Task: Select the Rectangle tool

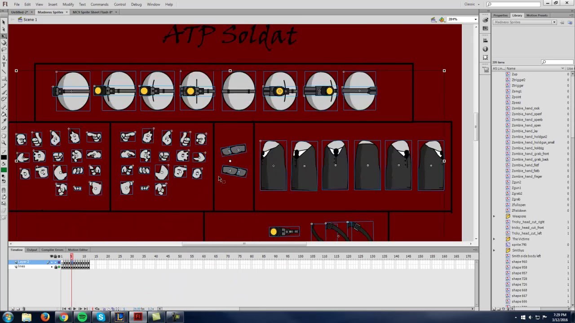Action: (5, 78)
